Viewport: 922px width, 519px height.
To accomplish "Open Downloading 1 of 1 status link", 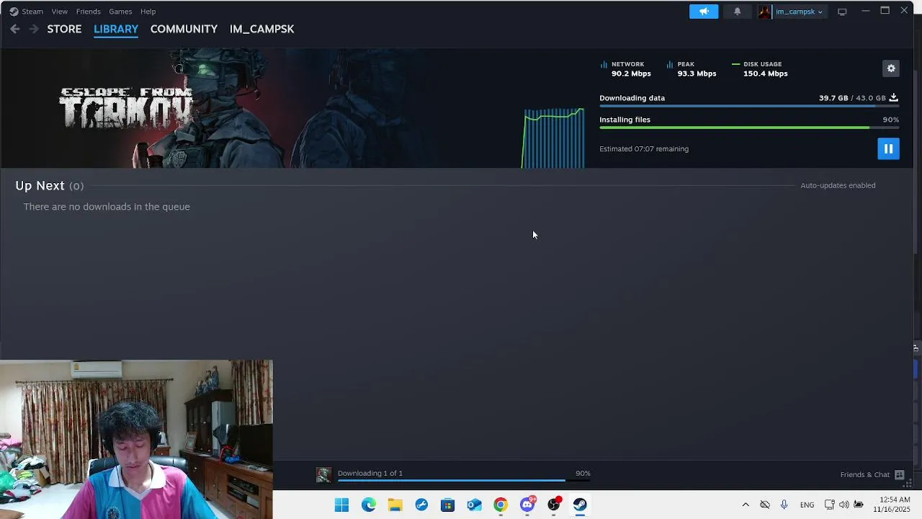I will (370, 473).
